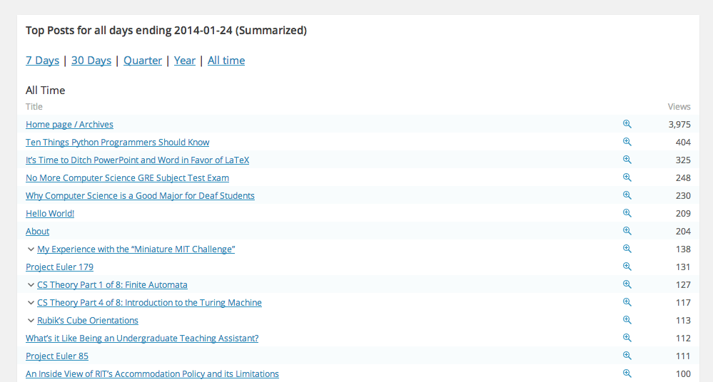This screenshot has height=382, width=713.
Task: Click magnifier icon for GRE Subject Test row
Action: tap(627, 177)
